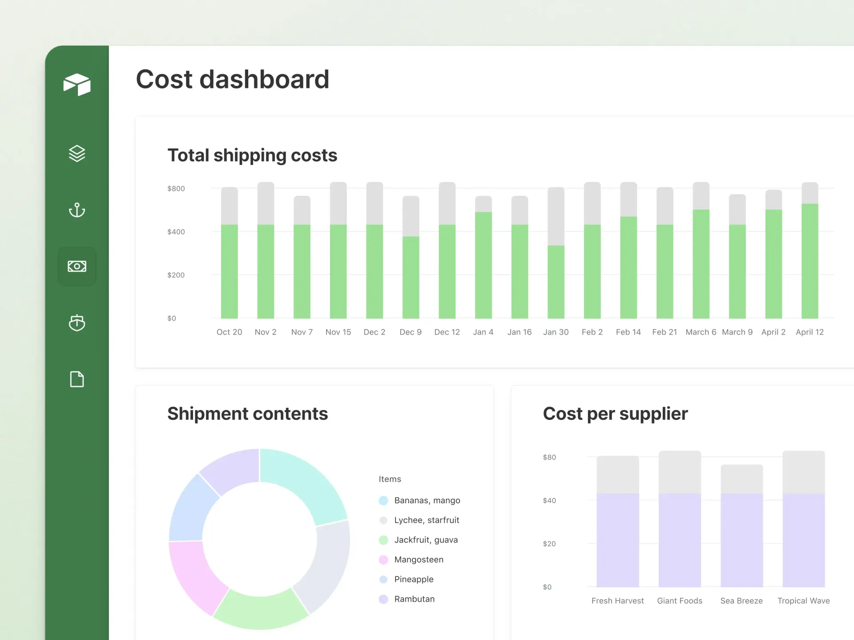Click the "Total shipping costs" chart title
This screenshot has width=854, height=640.
coord(252,155)
